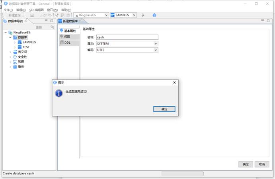Click the 管理 management icon

pyautogui.click(x=15, y=62)
